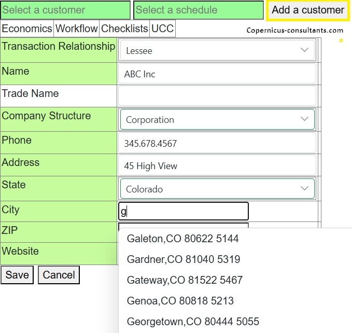
Task: Click the Select a customer field
Action: click(x=65, y=10)
